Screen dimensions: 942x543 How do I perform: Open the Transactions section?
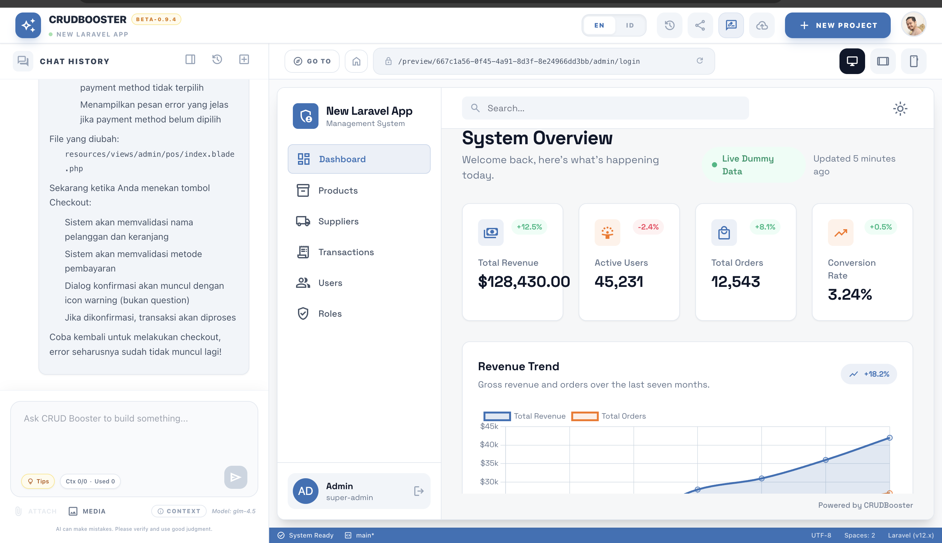[346, 252]
